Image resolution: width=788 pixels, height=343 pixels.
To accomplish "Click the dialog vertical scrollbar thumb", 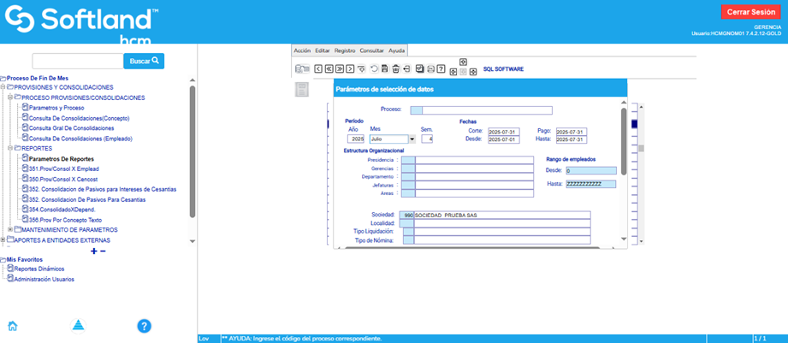I will [x=624, y=142].
